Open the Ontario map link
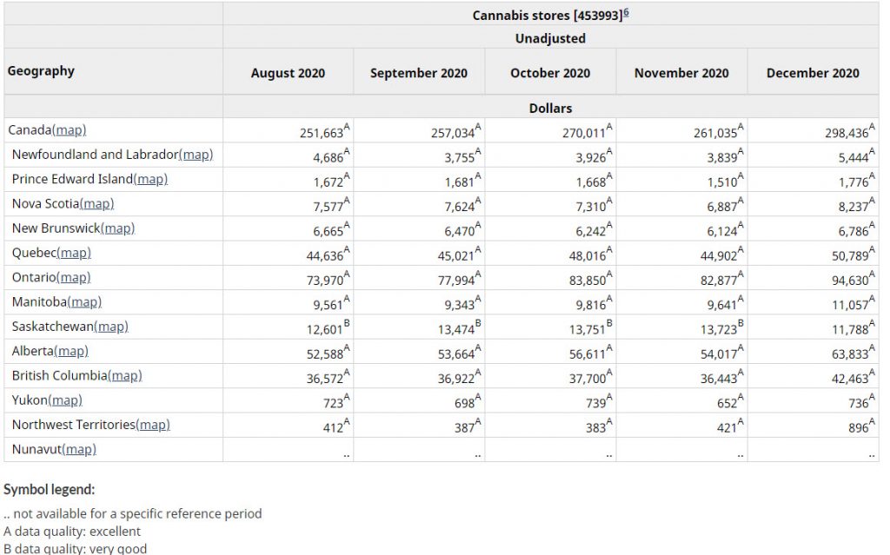Screen dimensions: 890x555 [x=74, y=277]
